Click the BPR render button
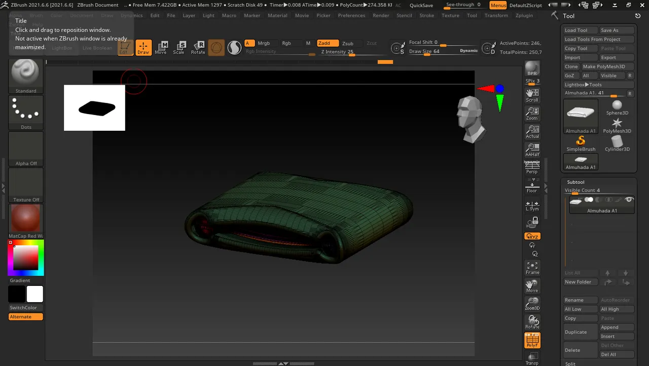The height and width of the screenshot is (366, 649). click(532, 68)
